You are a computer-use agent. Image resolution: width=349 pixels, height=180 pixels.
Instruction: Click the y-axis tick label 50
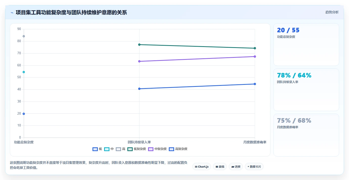point(19,77)
